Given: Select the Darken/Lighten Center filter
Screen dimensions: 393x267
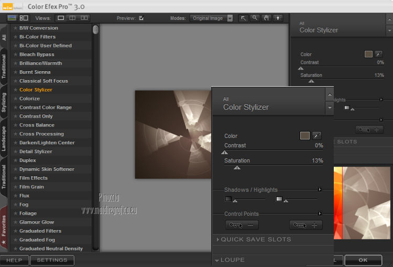Looking at the screenshot, I should tap(47, 143).
